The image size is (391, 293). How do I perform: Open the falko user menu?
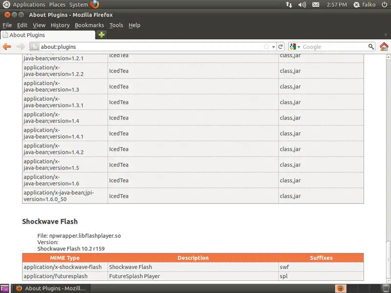(365, 4)
